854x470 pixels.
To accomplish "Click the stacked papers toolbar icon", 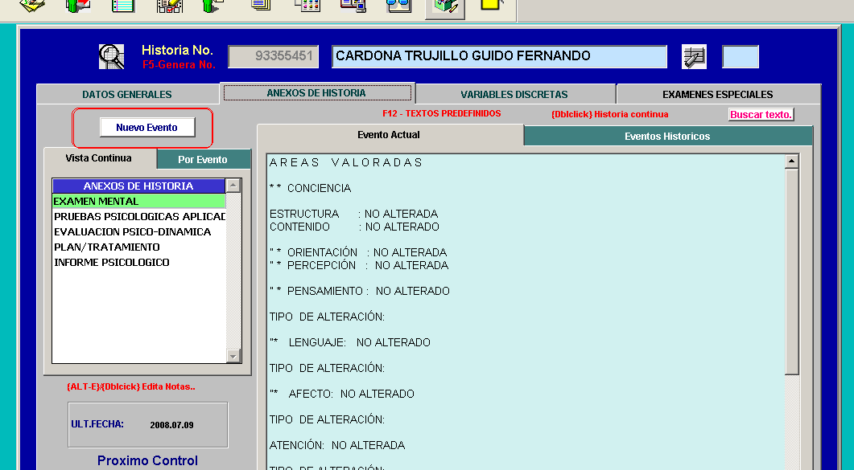I will [31, 6].
